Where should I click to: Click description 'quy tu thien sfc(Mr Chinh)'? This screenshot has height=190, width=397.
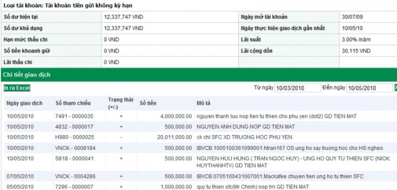252,187
